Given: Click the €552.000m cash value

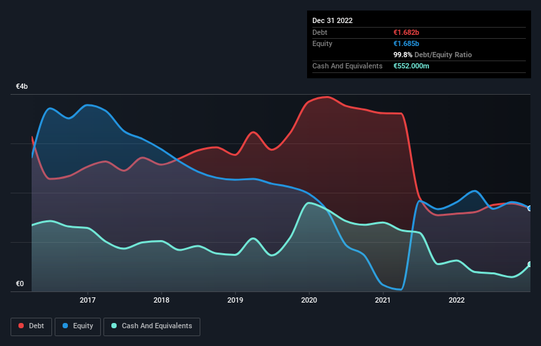Looking at the screenshot, I should 411,66.
